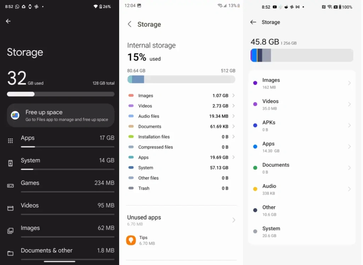This screenshot has height=265, width=363.
Task: Tap the gesture navigation handle on dark screen
Action: click(x=60, y=261)
